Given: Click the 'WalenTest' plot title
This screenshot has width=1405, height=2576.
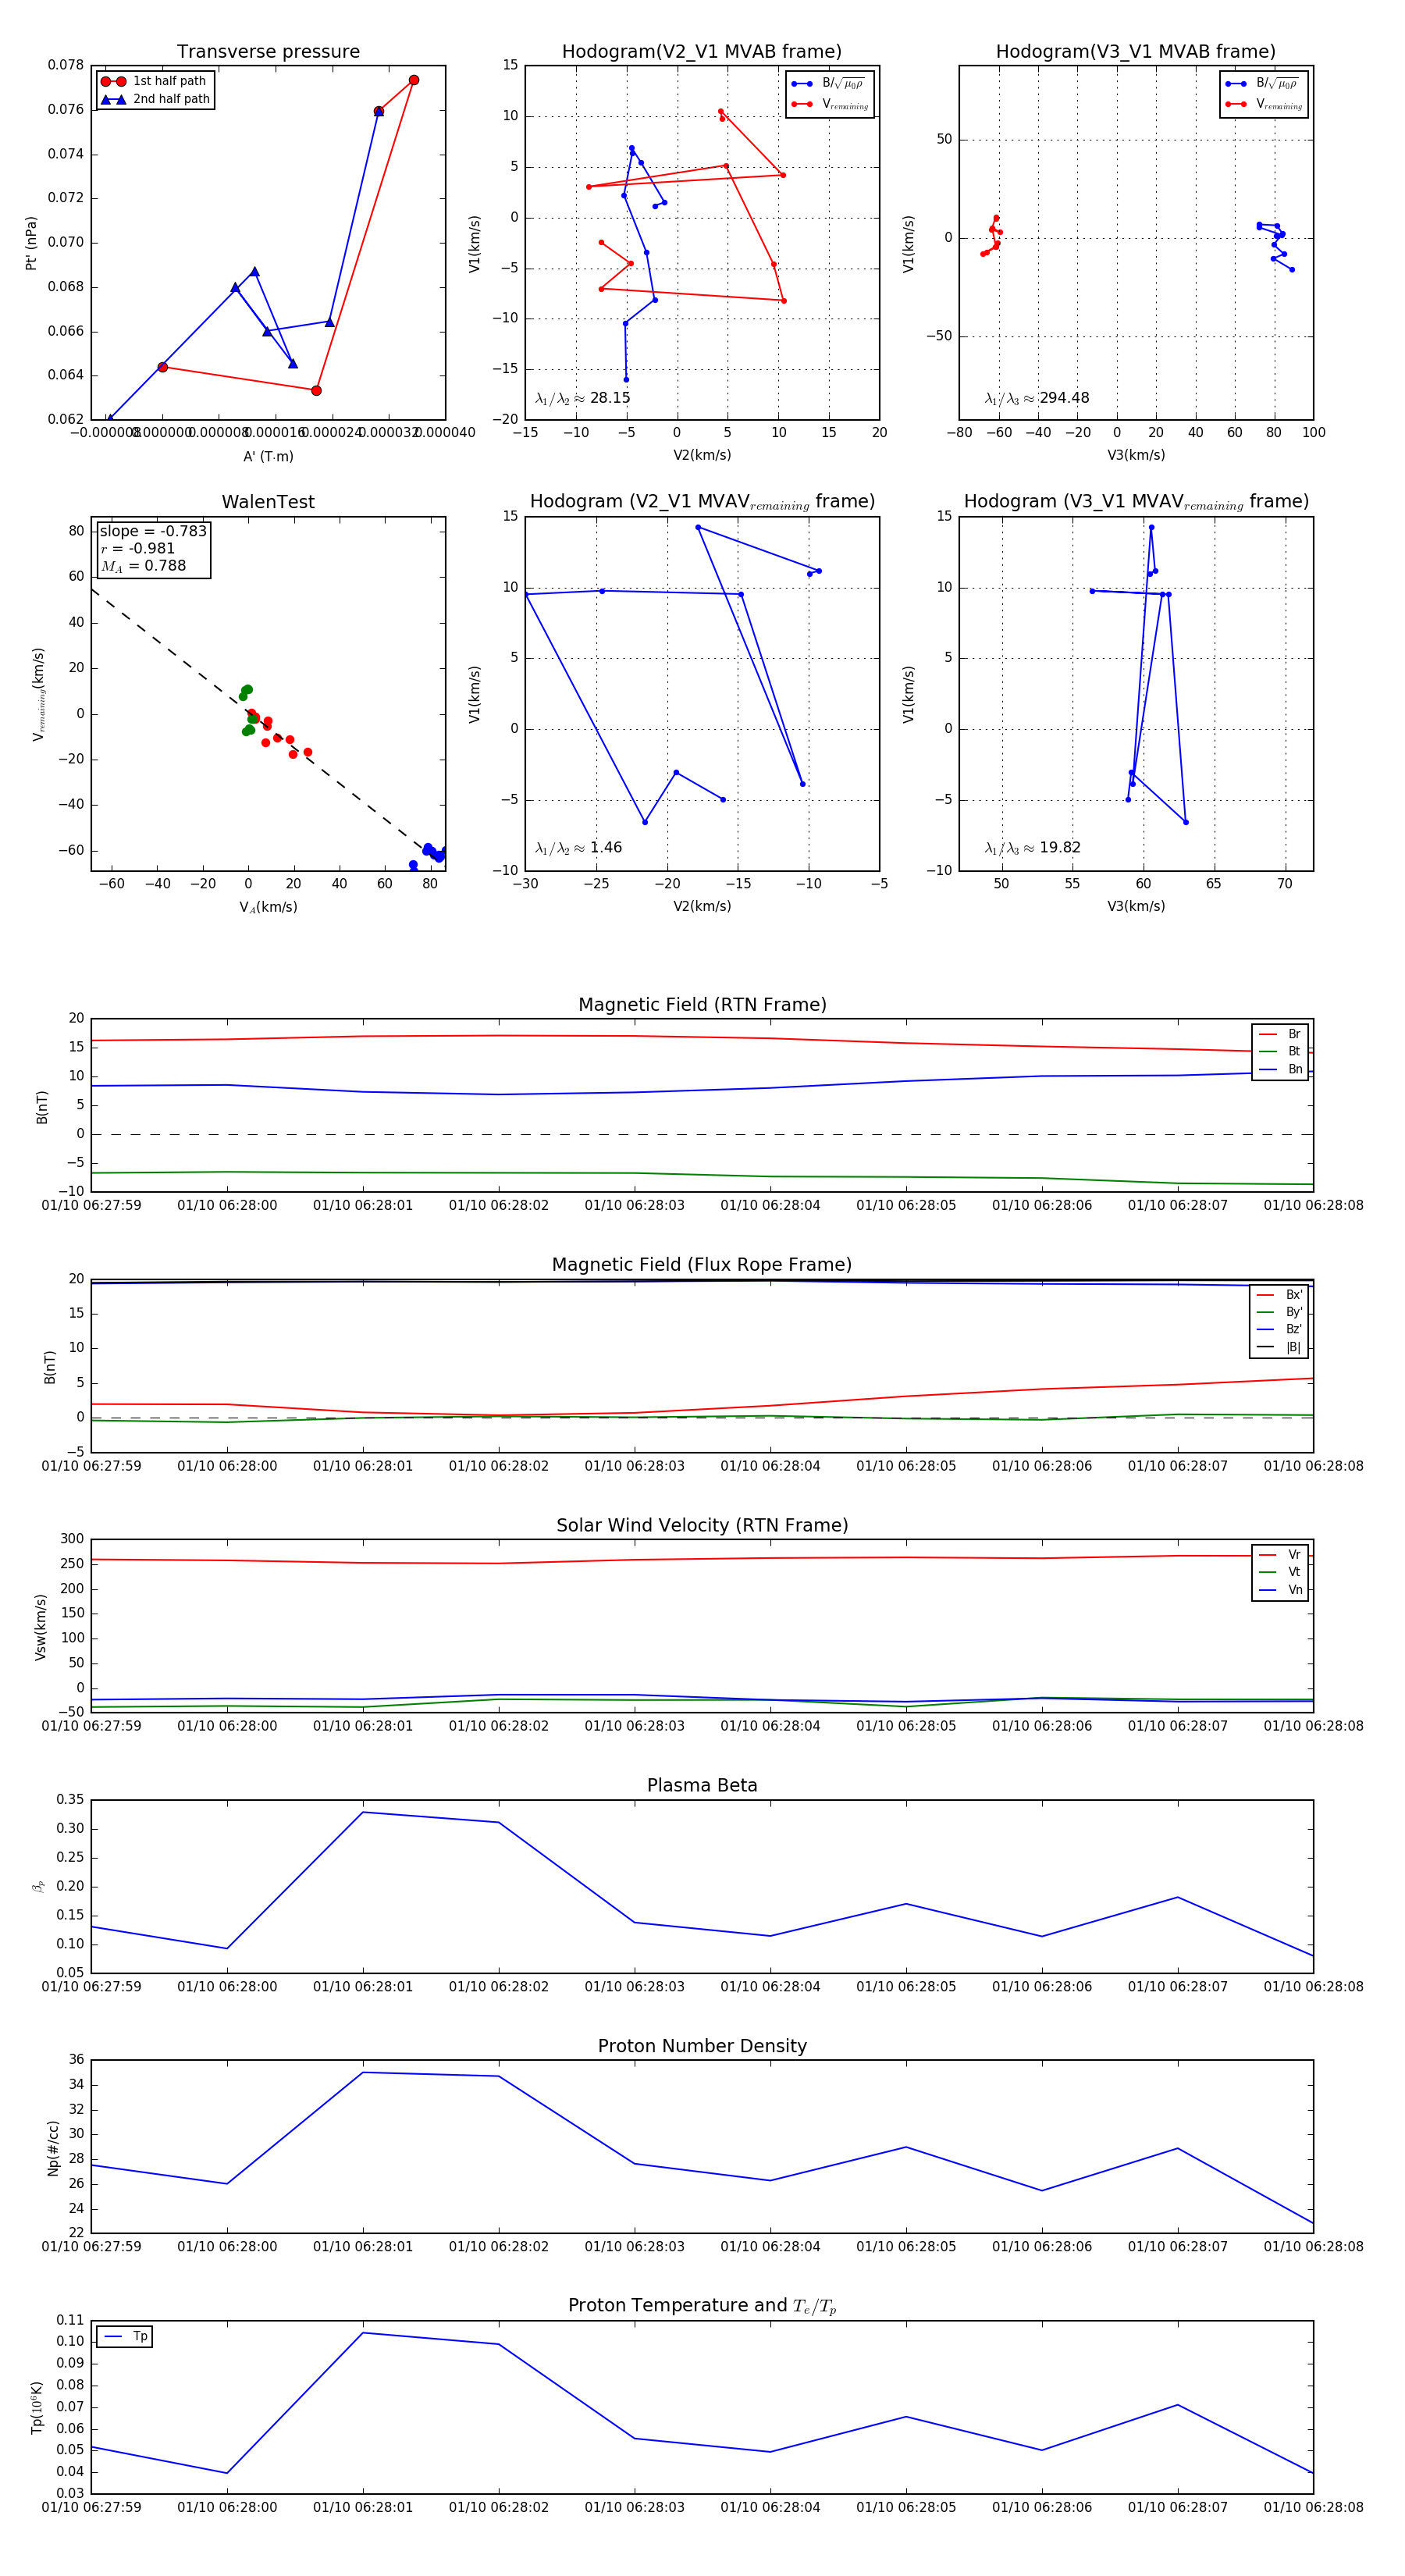Looking at the screenshot, I should pyautogui.click(x=268, y=502).
